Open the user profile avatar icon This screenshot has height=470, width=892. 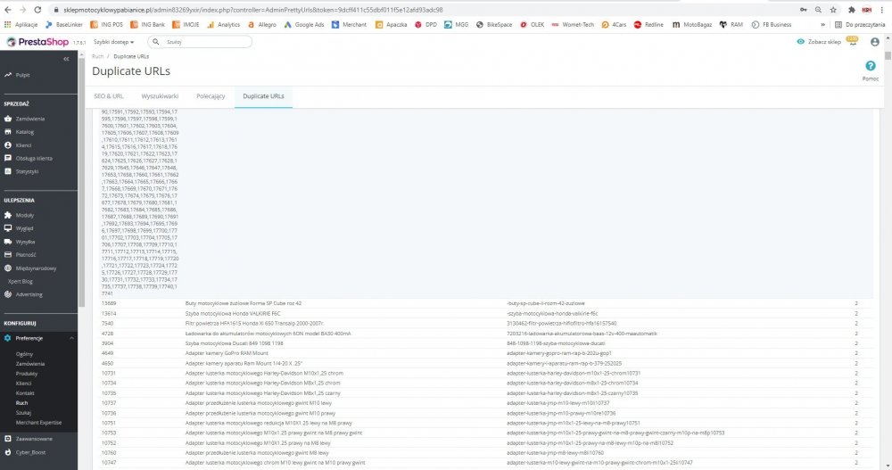[875, 42]
